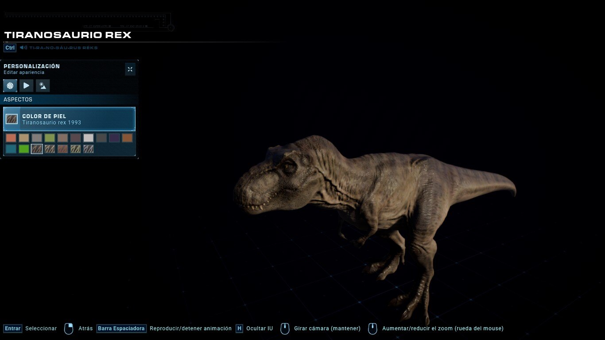Click the Atrás mouse hint icon
605x340 pixels.
69,328
